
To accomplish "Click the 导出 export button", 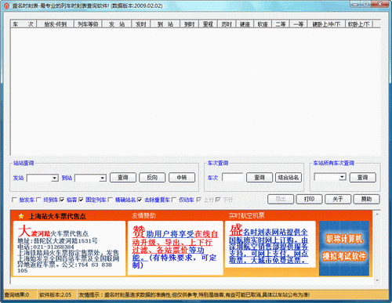I will pos(281,199).
